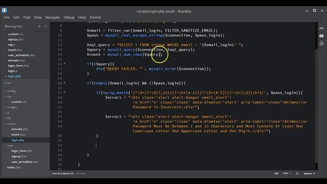Open user_activation.php in Working Files
The height and width of the screenshot is (184, 327).
pos(21,55)
